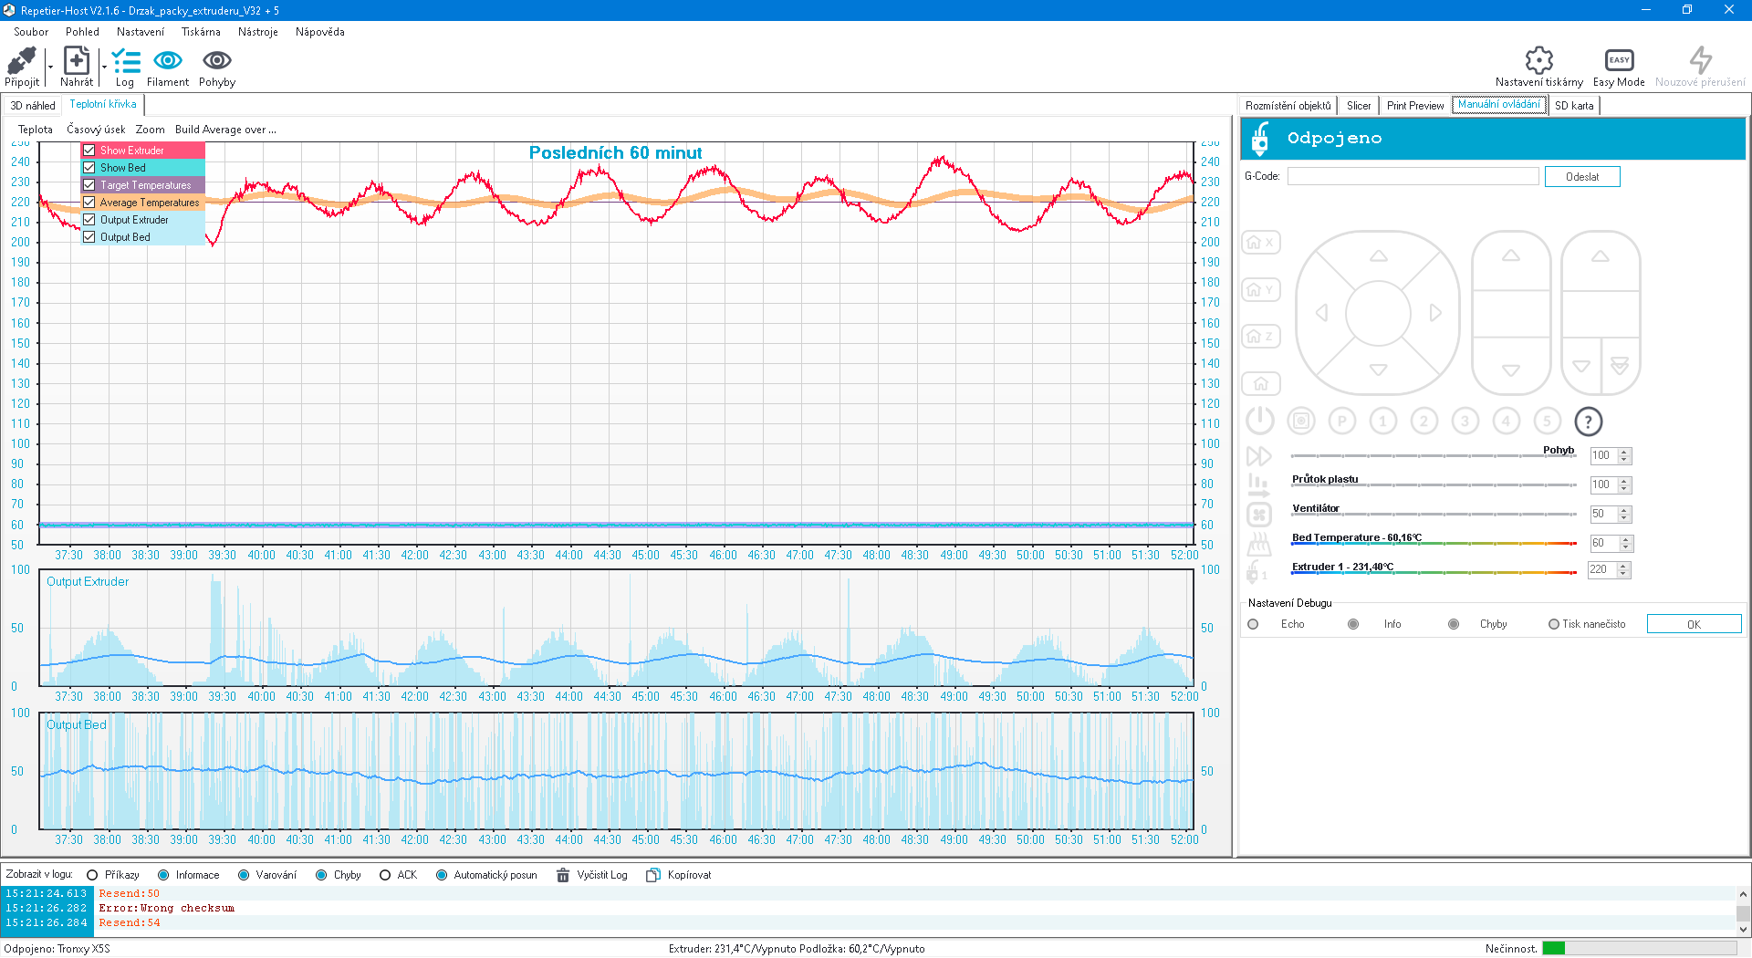This screenshot has width=1752, height=958.
Task: Toggle the Filament visibility eye icon
Action: [168, 61]
